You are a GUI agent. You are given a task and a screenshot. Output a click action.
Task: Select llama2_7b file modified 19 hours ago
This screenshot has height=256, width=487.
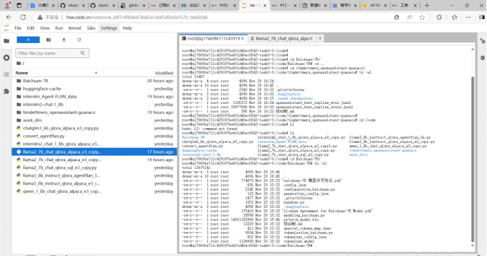[x=94, y=160]
